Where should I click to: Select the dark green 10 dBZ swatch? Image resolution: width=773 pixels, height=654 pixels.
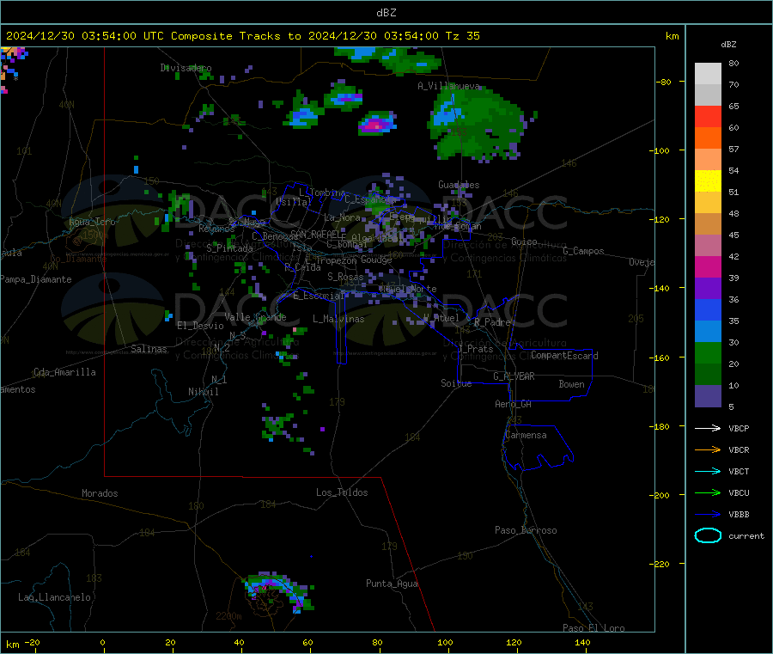coord(708,375)
